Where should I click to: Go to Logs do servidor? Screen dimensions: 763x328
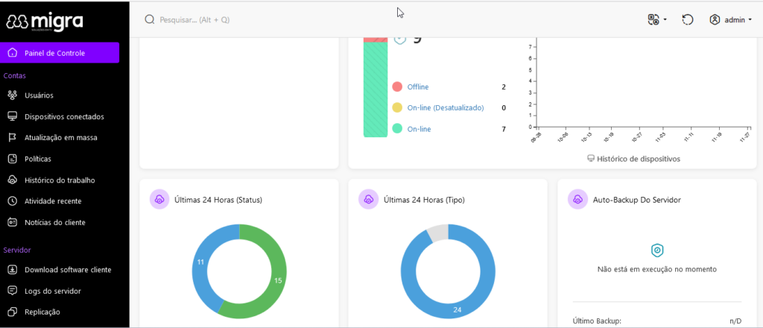(x=52, y=291)
